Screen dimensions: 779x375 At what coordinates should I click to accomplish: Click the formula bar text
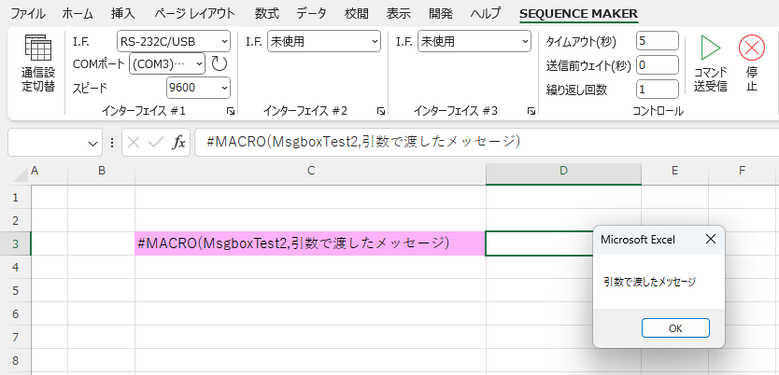point(363,142)
